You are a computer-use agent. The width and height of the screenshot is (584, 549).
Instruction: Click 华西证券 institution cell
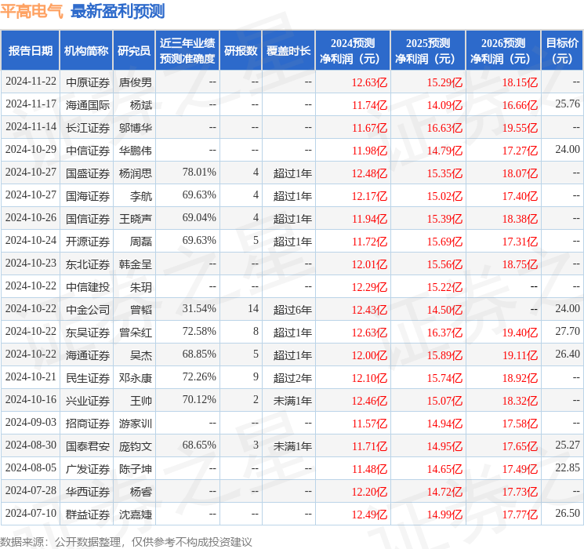coord(88,491)
